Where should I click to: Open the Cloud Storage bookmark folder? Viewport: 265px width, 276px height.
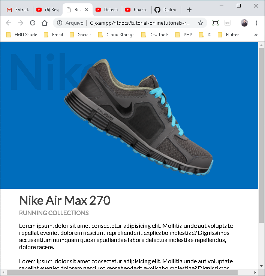[x=117, y=35]
